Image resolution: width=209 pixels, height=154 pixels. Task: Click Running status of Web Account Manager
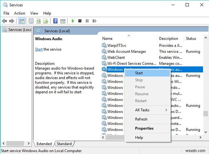(x=193, y=52)
